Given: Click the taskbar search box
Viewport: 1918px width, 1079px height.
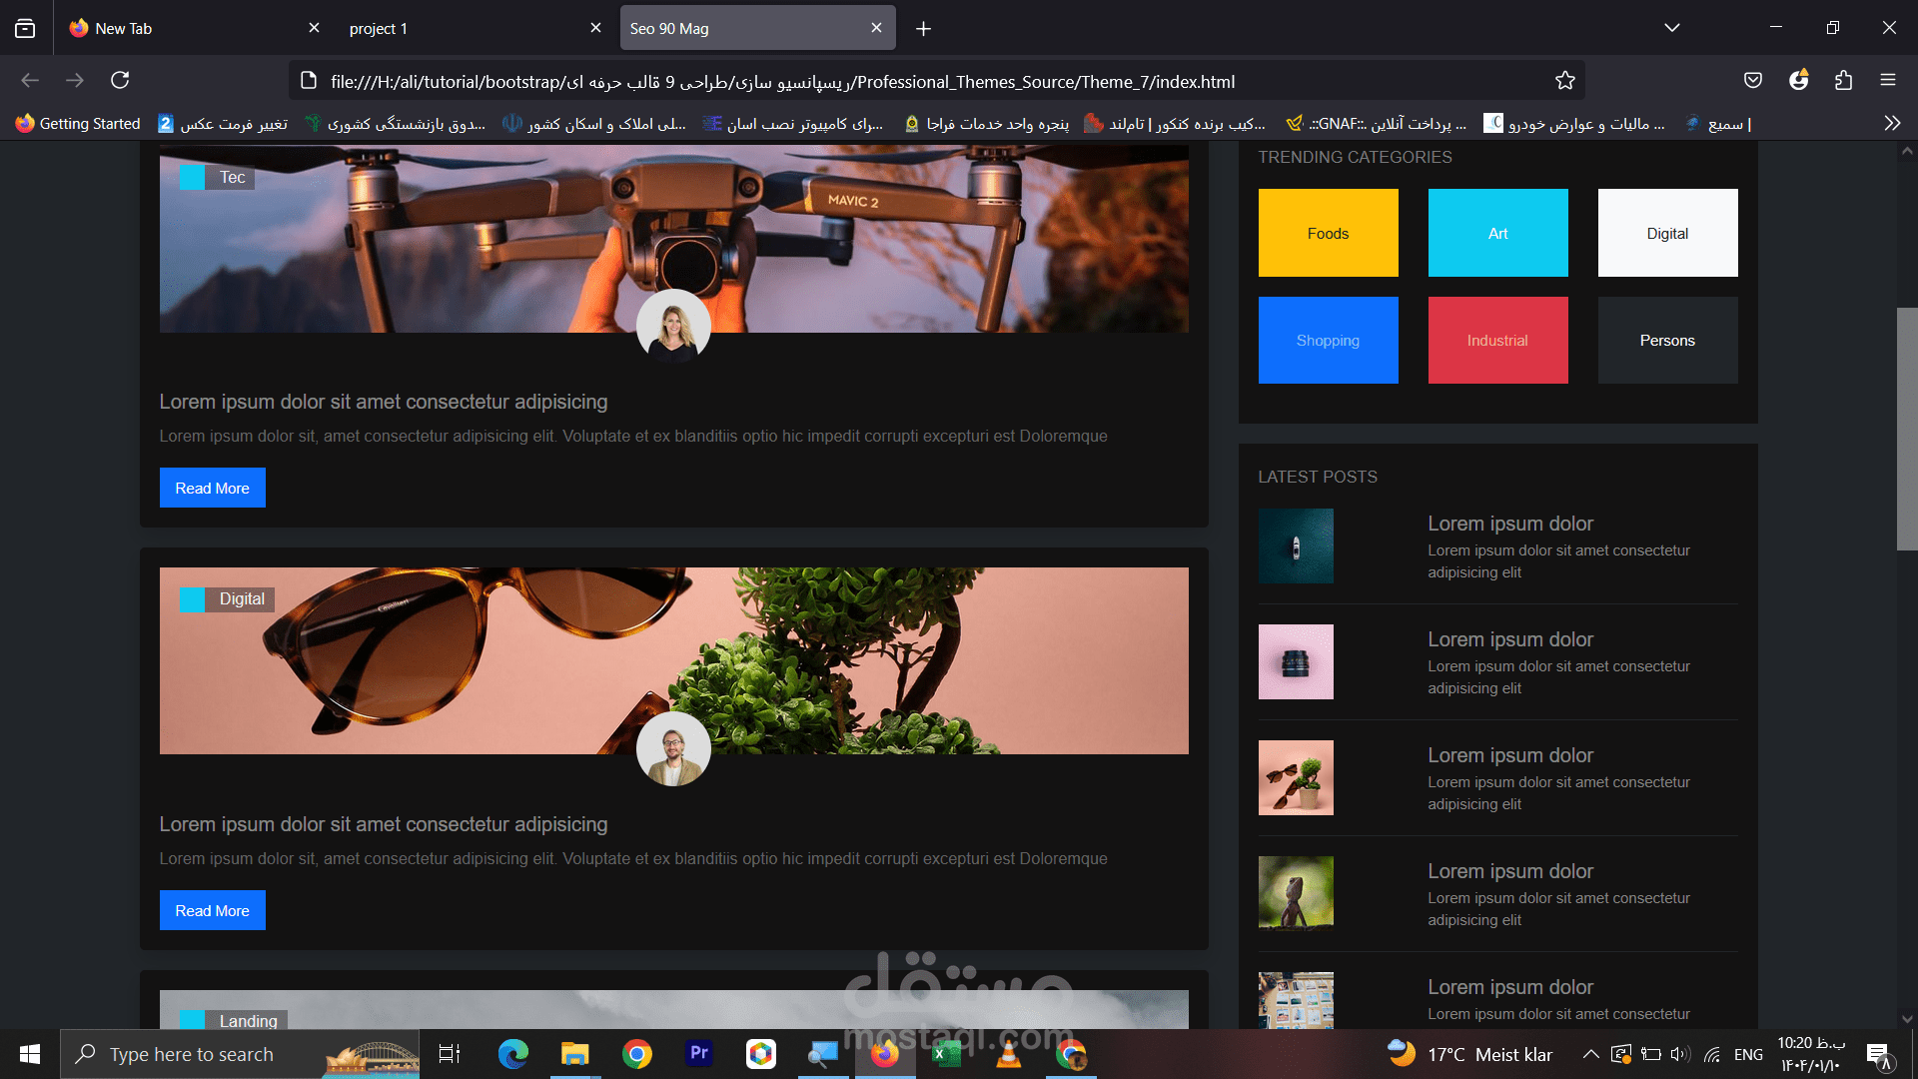Looking at the screenshot, I should pyautogui.click(x=240, y=1054).
